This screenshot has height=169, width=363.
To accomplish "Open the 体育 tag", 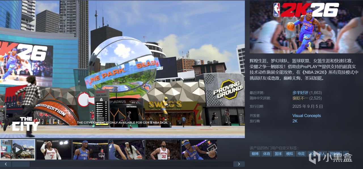I will pos(267,154).
